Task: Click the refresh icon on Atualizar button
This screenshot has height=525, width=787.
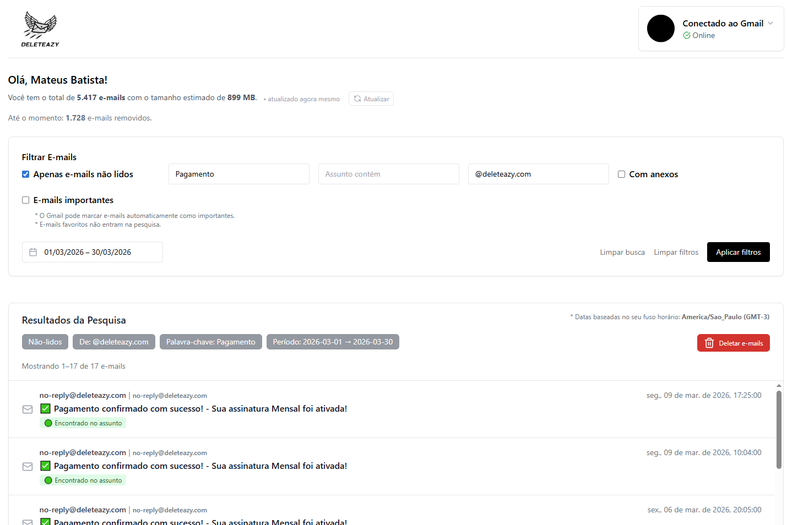Action: point(359,98)
